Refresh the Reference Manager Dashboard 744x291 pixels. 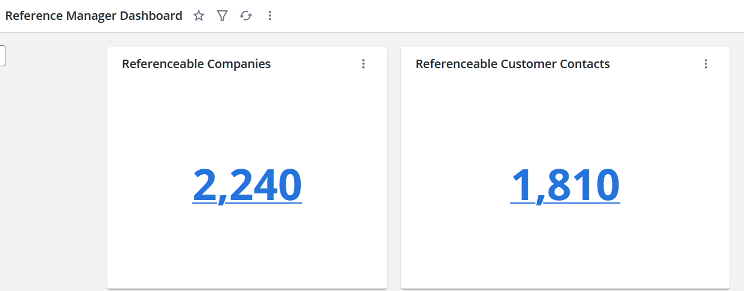(246, 16)
